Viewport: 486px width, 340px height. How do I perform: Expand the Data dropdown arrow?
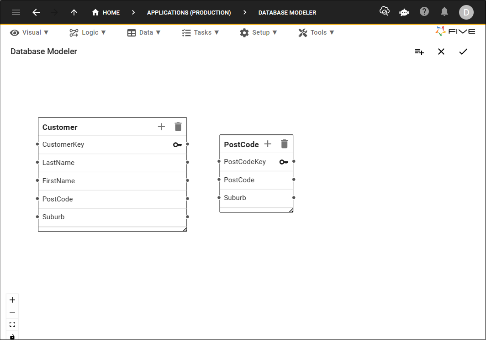158,32
